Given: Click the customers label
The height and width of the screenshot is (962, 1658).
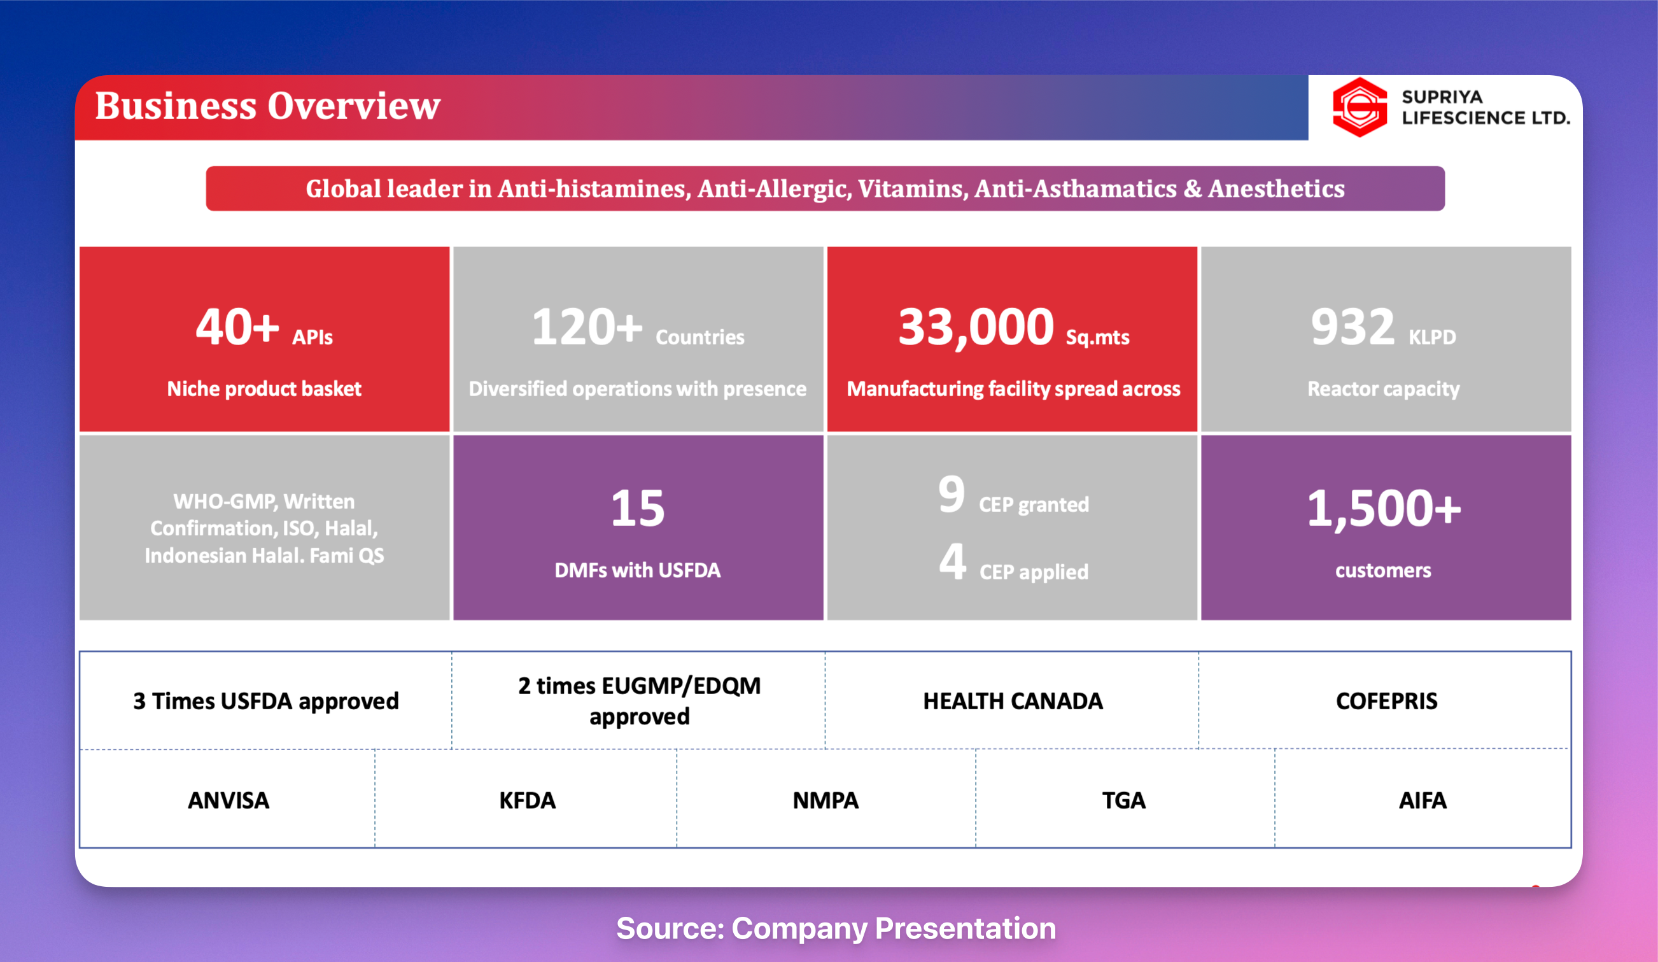Looking at the screenshot, I should pos(1383,570).
